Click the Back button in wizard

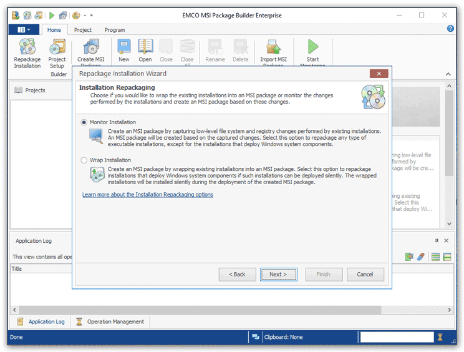coord(238,275)
